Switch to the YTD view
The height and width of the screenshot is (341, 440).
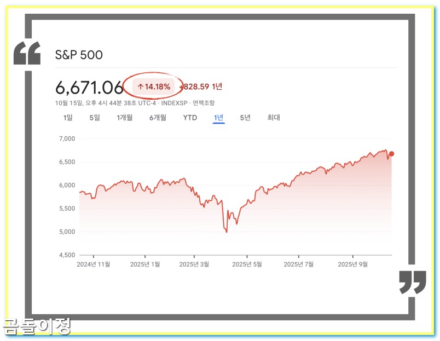coord(189,118)
